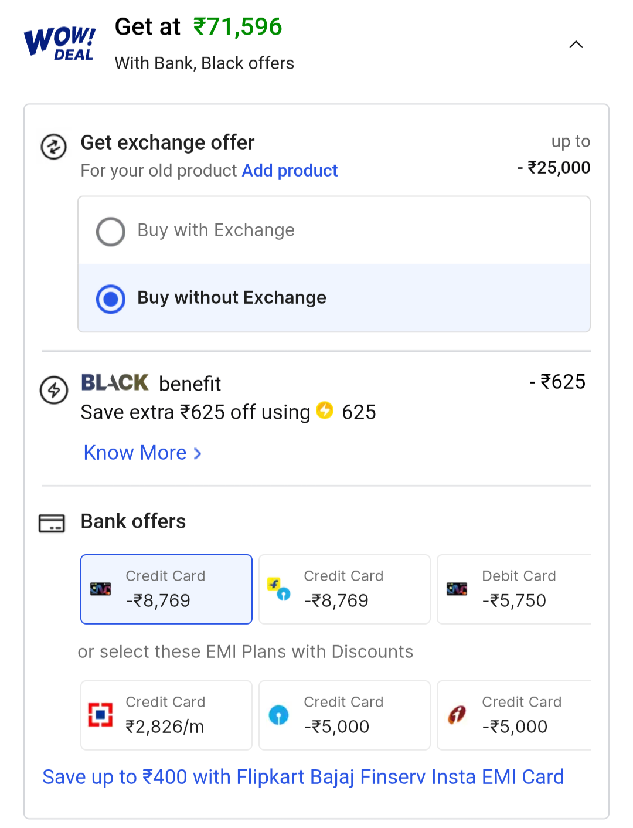
Task: Click the Add product link
Action: click(x=290, y=171)
